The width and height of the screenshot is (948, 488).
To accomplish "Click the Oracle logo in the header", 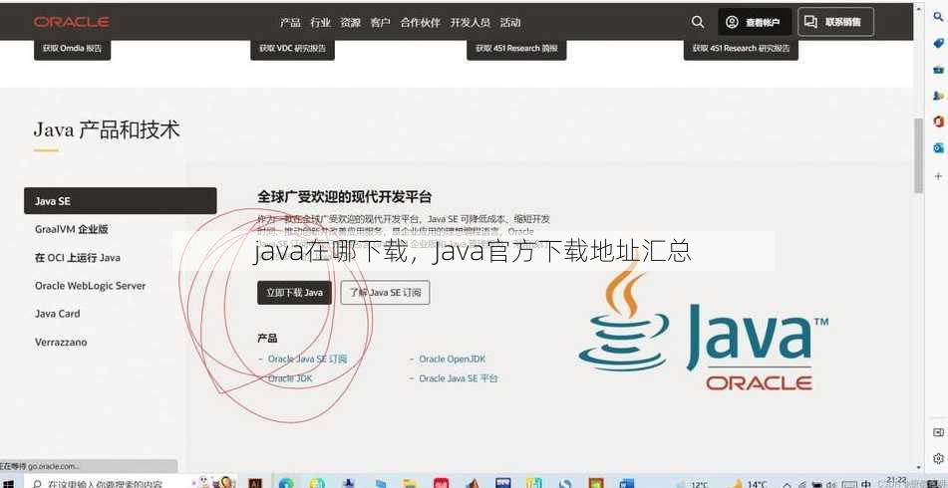I will [72, 22].
